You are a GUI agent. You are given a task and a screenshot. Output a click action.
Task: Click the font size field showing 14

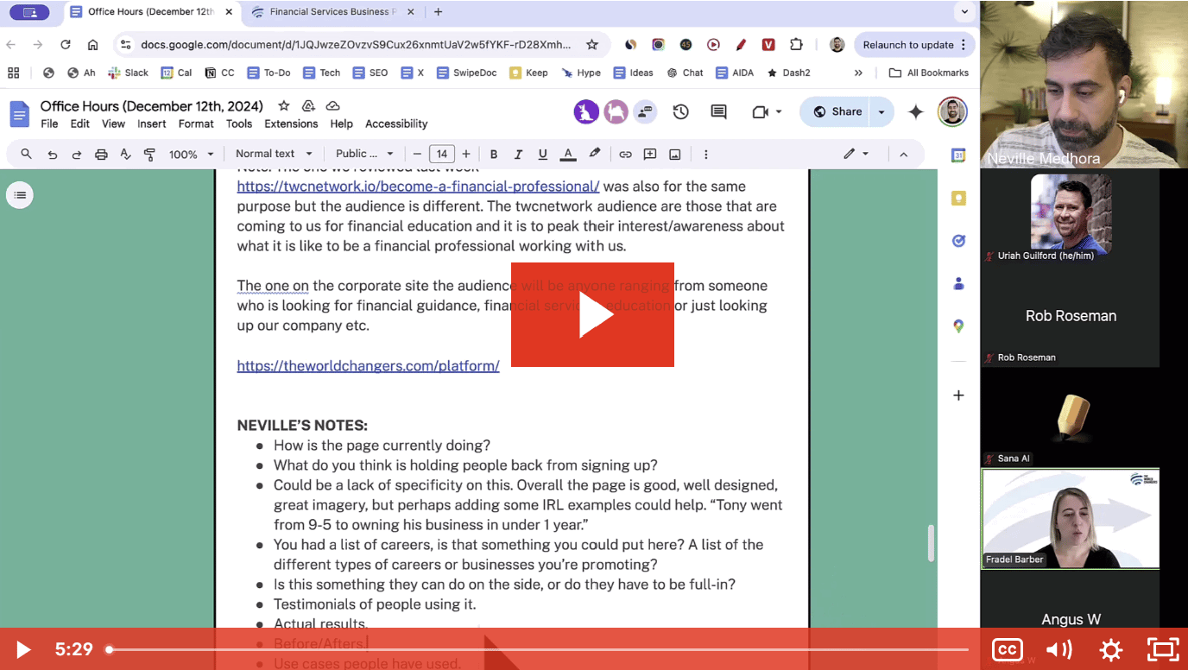tap(442, 154)
